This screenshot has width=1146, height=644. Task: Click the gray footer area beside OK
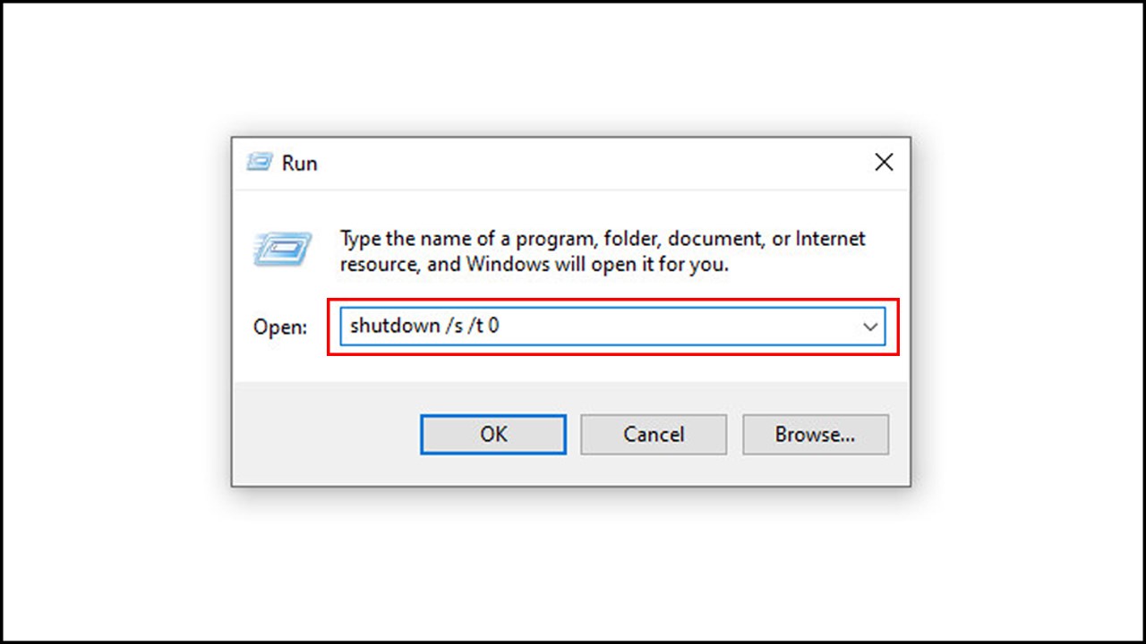tap(325, 434)
